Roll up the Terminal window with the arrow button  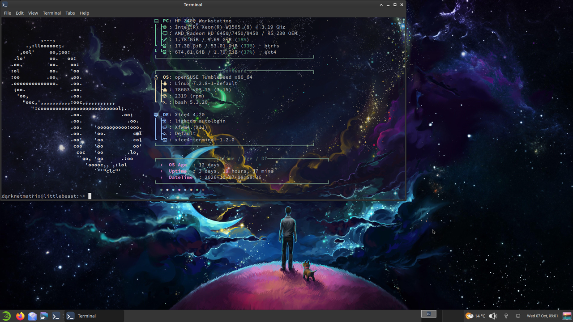tap(381, 4)
